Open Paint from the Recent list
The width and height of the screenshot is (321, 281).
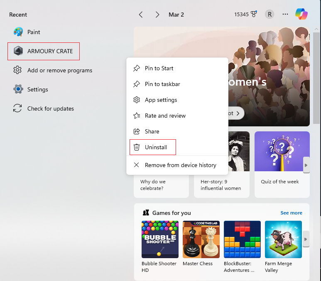(x=33, y=32)
